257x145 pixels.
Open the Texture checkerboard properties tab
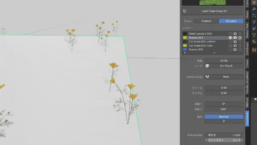tap(254, 50)
